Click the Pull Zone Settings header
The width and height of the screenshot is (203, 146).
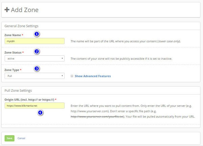coord(19,90)
